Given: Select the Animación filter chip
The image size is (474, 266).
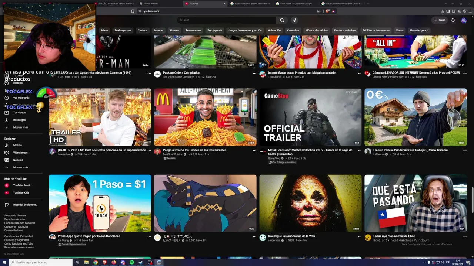Looking at the screenshot, I should 274,30.
